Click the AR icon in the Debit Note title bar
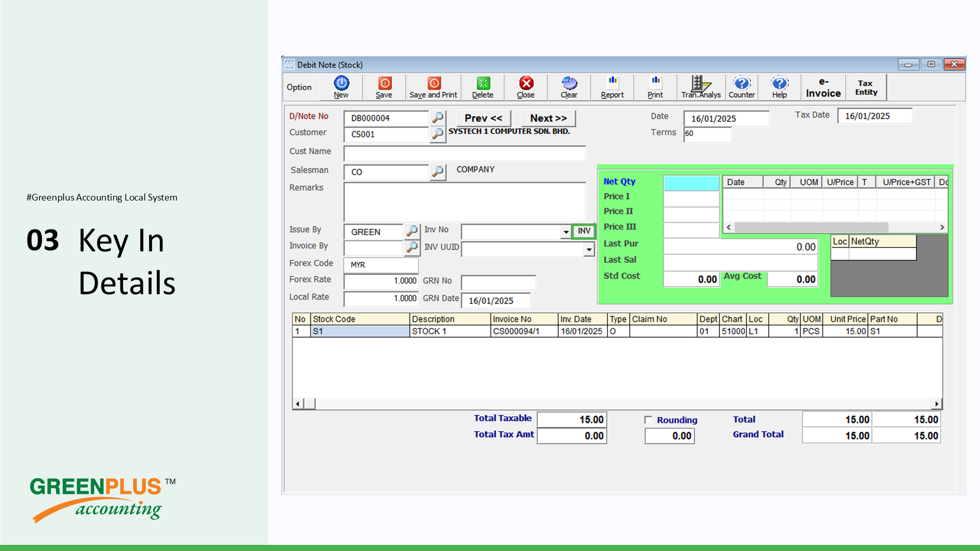 pos(289,65)
